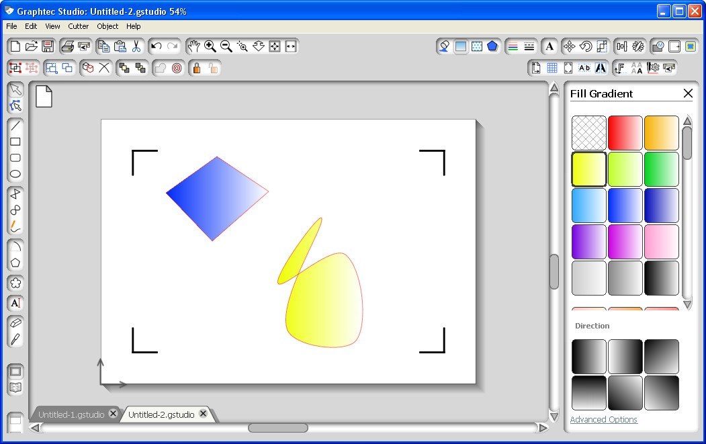
Task: Click the canvas horizontal scroll-right arrow
Action: (x=543, y=428)
